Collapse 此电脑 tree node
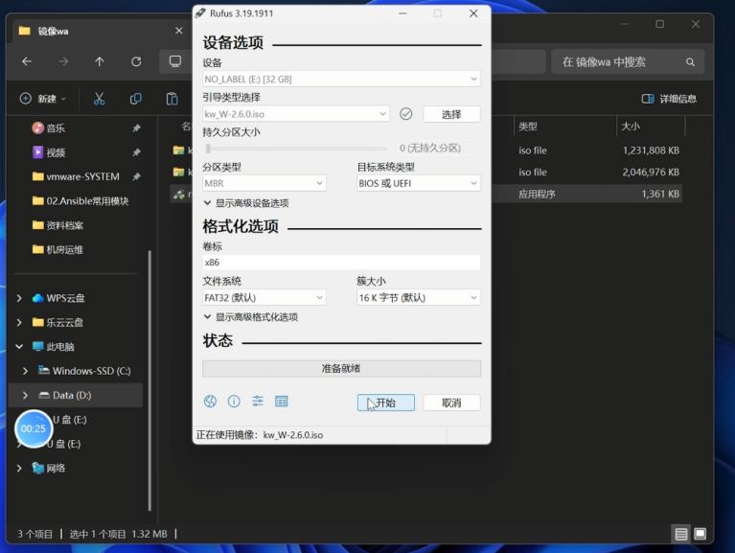735x553 pixels. coord(19,347)
